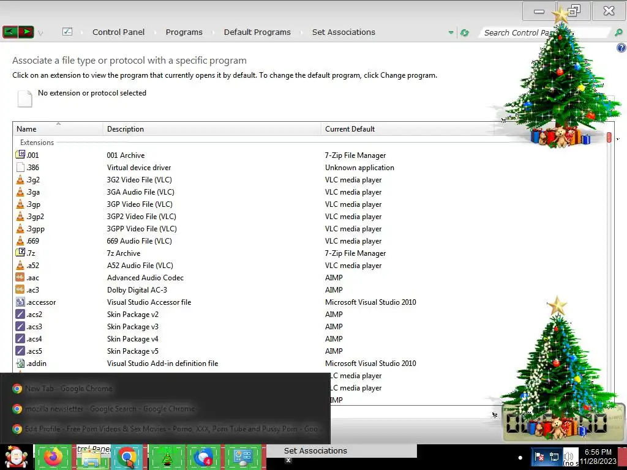The width and height of the screenshot is (627, 470).
Task: Select the .acs4 skin package icon
Action: [x=20, y=338]
